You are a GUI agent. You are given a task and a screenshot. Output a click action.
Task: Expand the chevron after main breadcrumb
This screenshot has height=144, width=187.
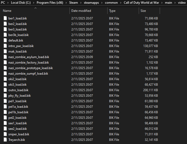[175, 3]
